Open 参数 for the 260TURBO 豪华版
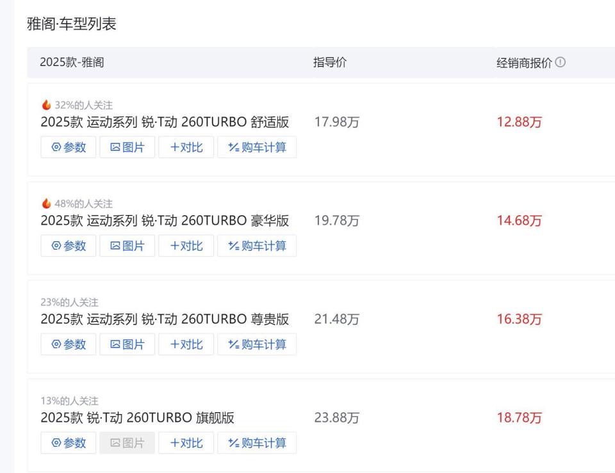This screenshot has width=615, height=473. pos(68,246)
